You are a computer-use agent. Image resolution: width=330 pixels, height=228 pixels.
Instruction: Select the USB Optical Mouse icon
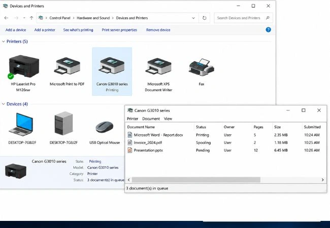105,127
